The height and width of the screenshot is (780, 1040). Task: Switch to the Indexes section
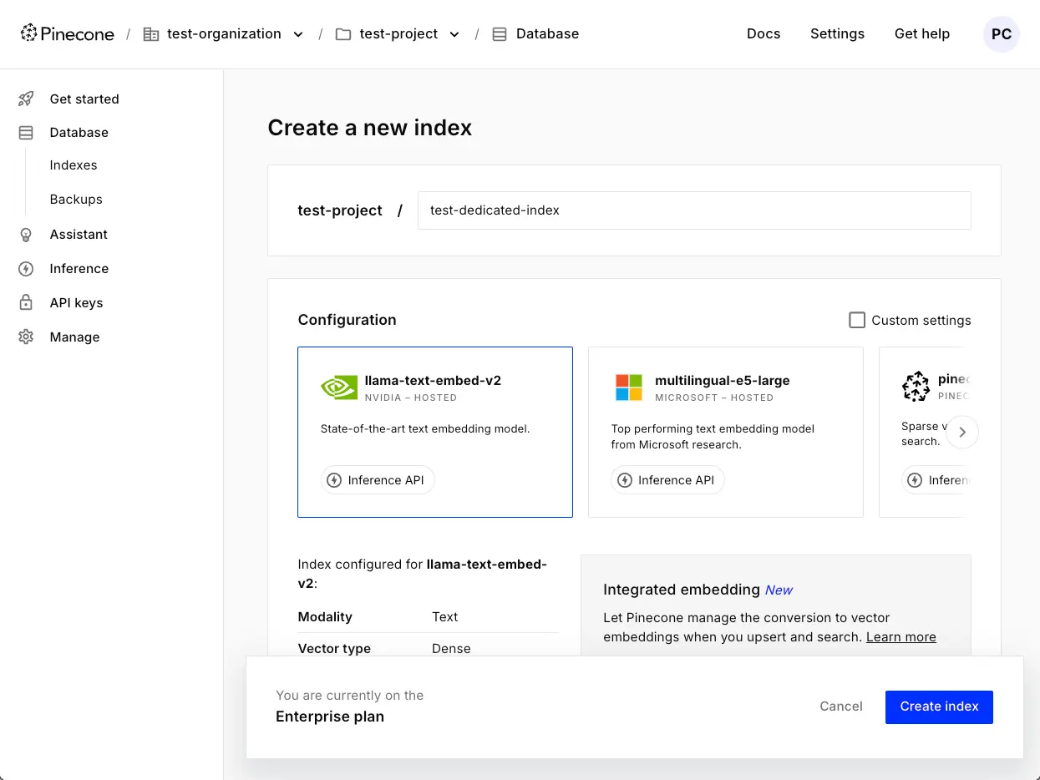[74, 165]
